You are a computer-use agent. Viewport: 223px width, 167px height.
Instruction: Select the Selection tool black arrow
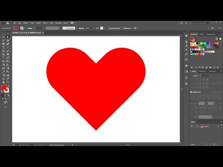pos(3,37)
